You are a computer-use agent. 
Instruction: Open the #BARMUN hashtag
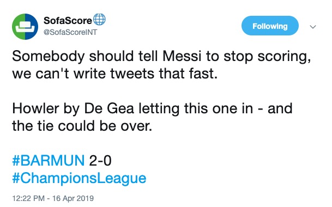pos(49,161)
